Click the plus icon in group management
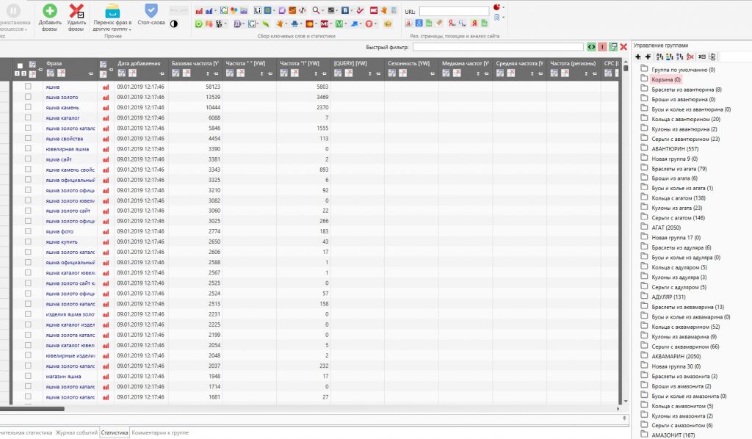 coord(638,57)
